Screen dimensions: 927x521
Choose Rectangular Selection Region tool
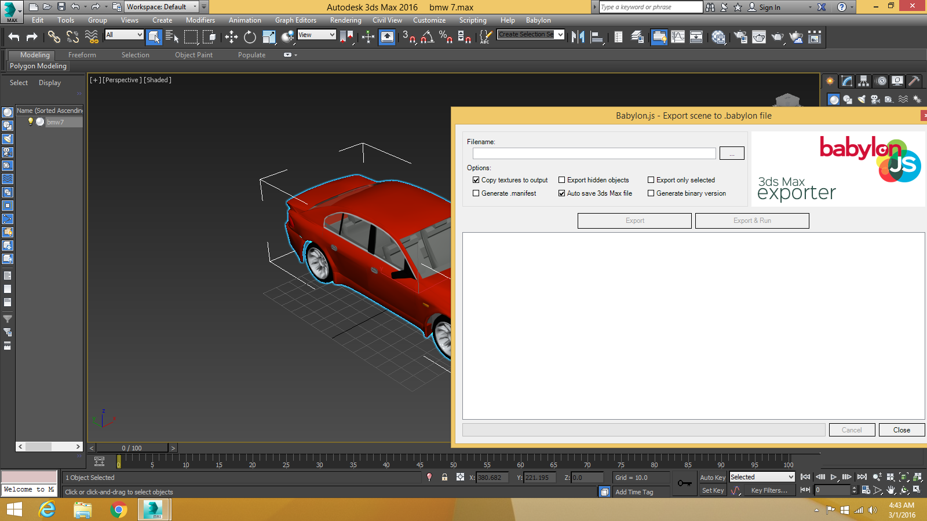191,37
